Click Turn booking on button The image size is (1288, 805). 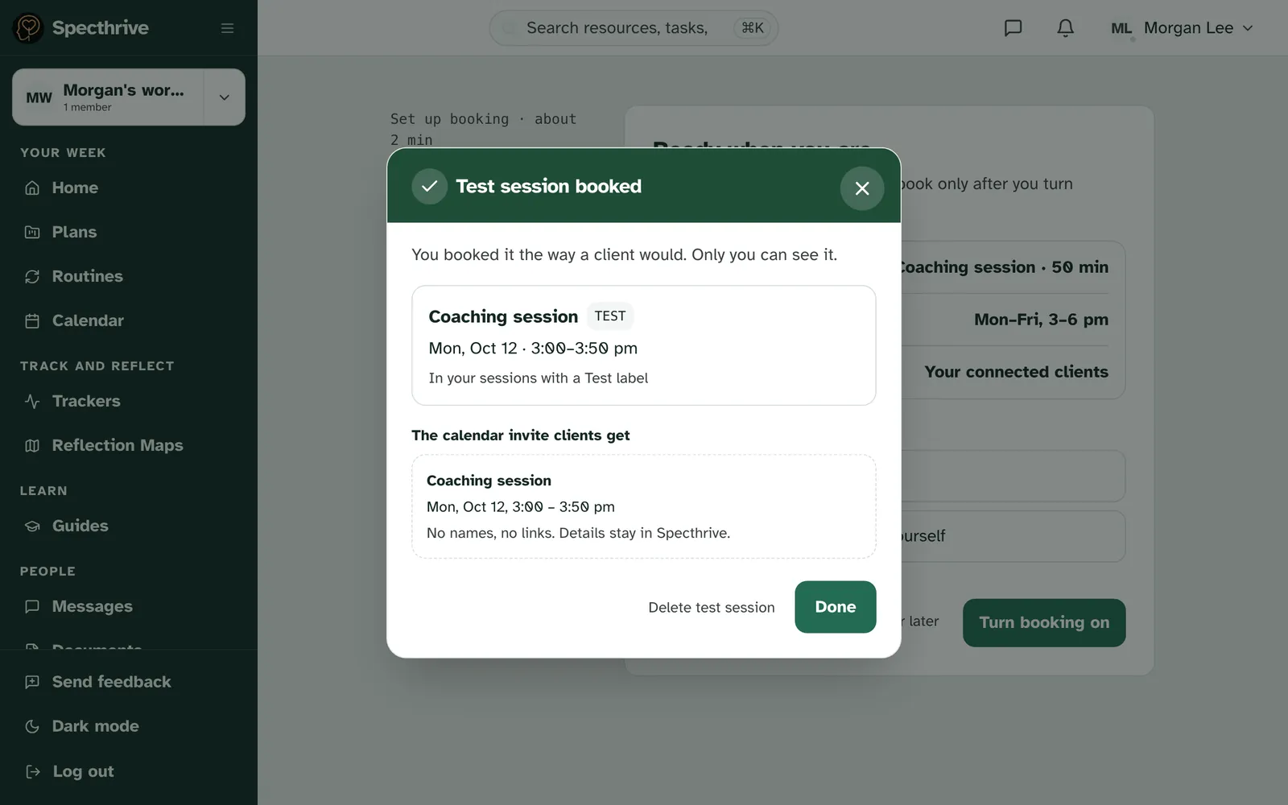tap(1044, 622)
